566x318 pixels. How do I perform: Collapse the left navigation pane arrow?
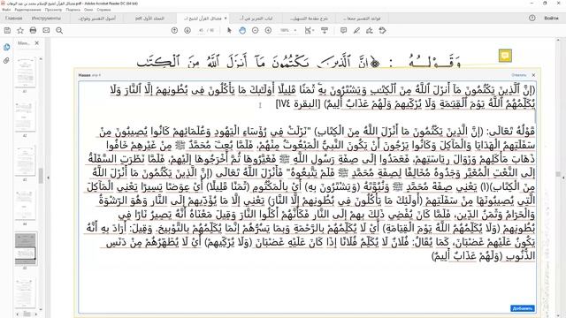48,178
